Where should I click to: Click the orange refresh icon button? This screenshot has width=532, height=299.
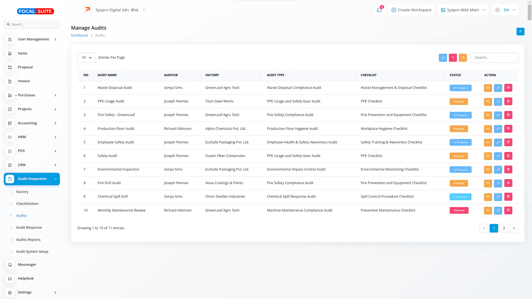(x=463, y=58)
